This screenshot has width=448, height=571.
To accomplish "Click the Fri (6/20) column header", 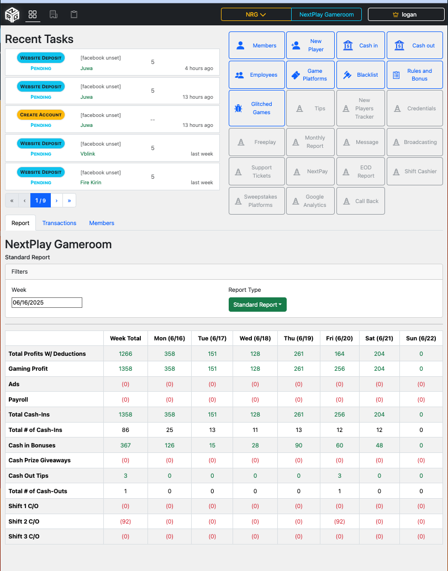I will point(339,338).
